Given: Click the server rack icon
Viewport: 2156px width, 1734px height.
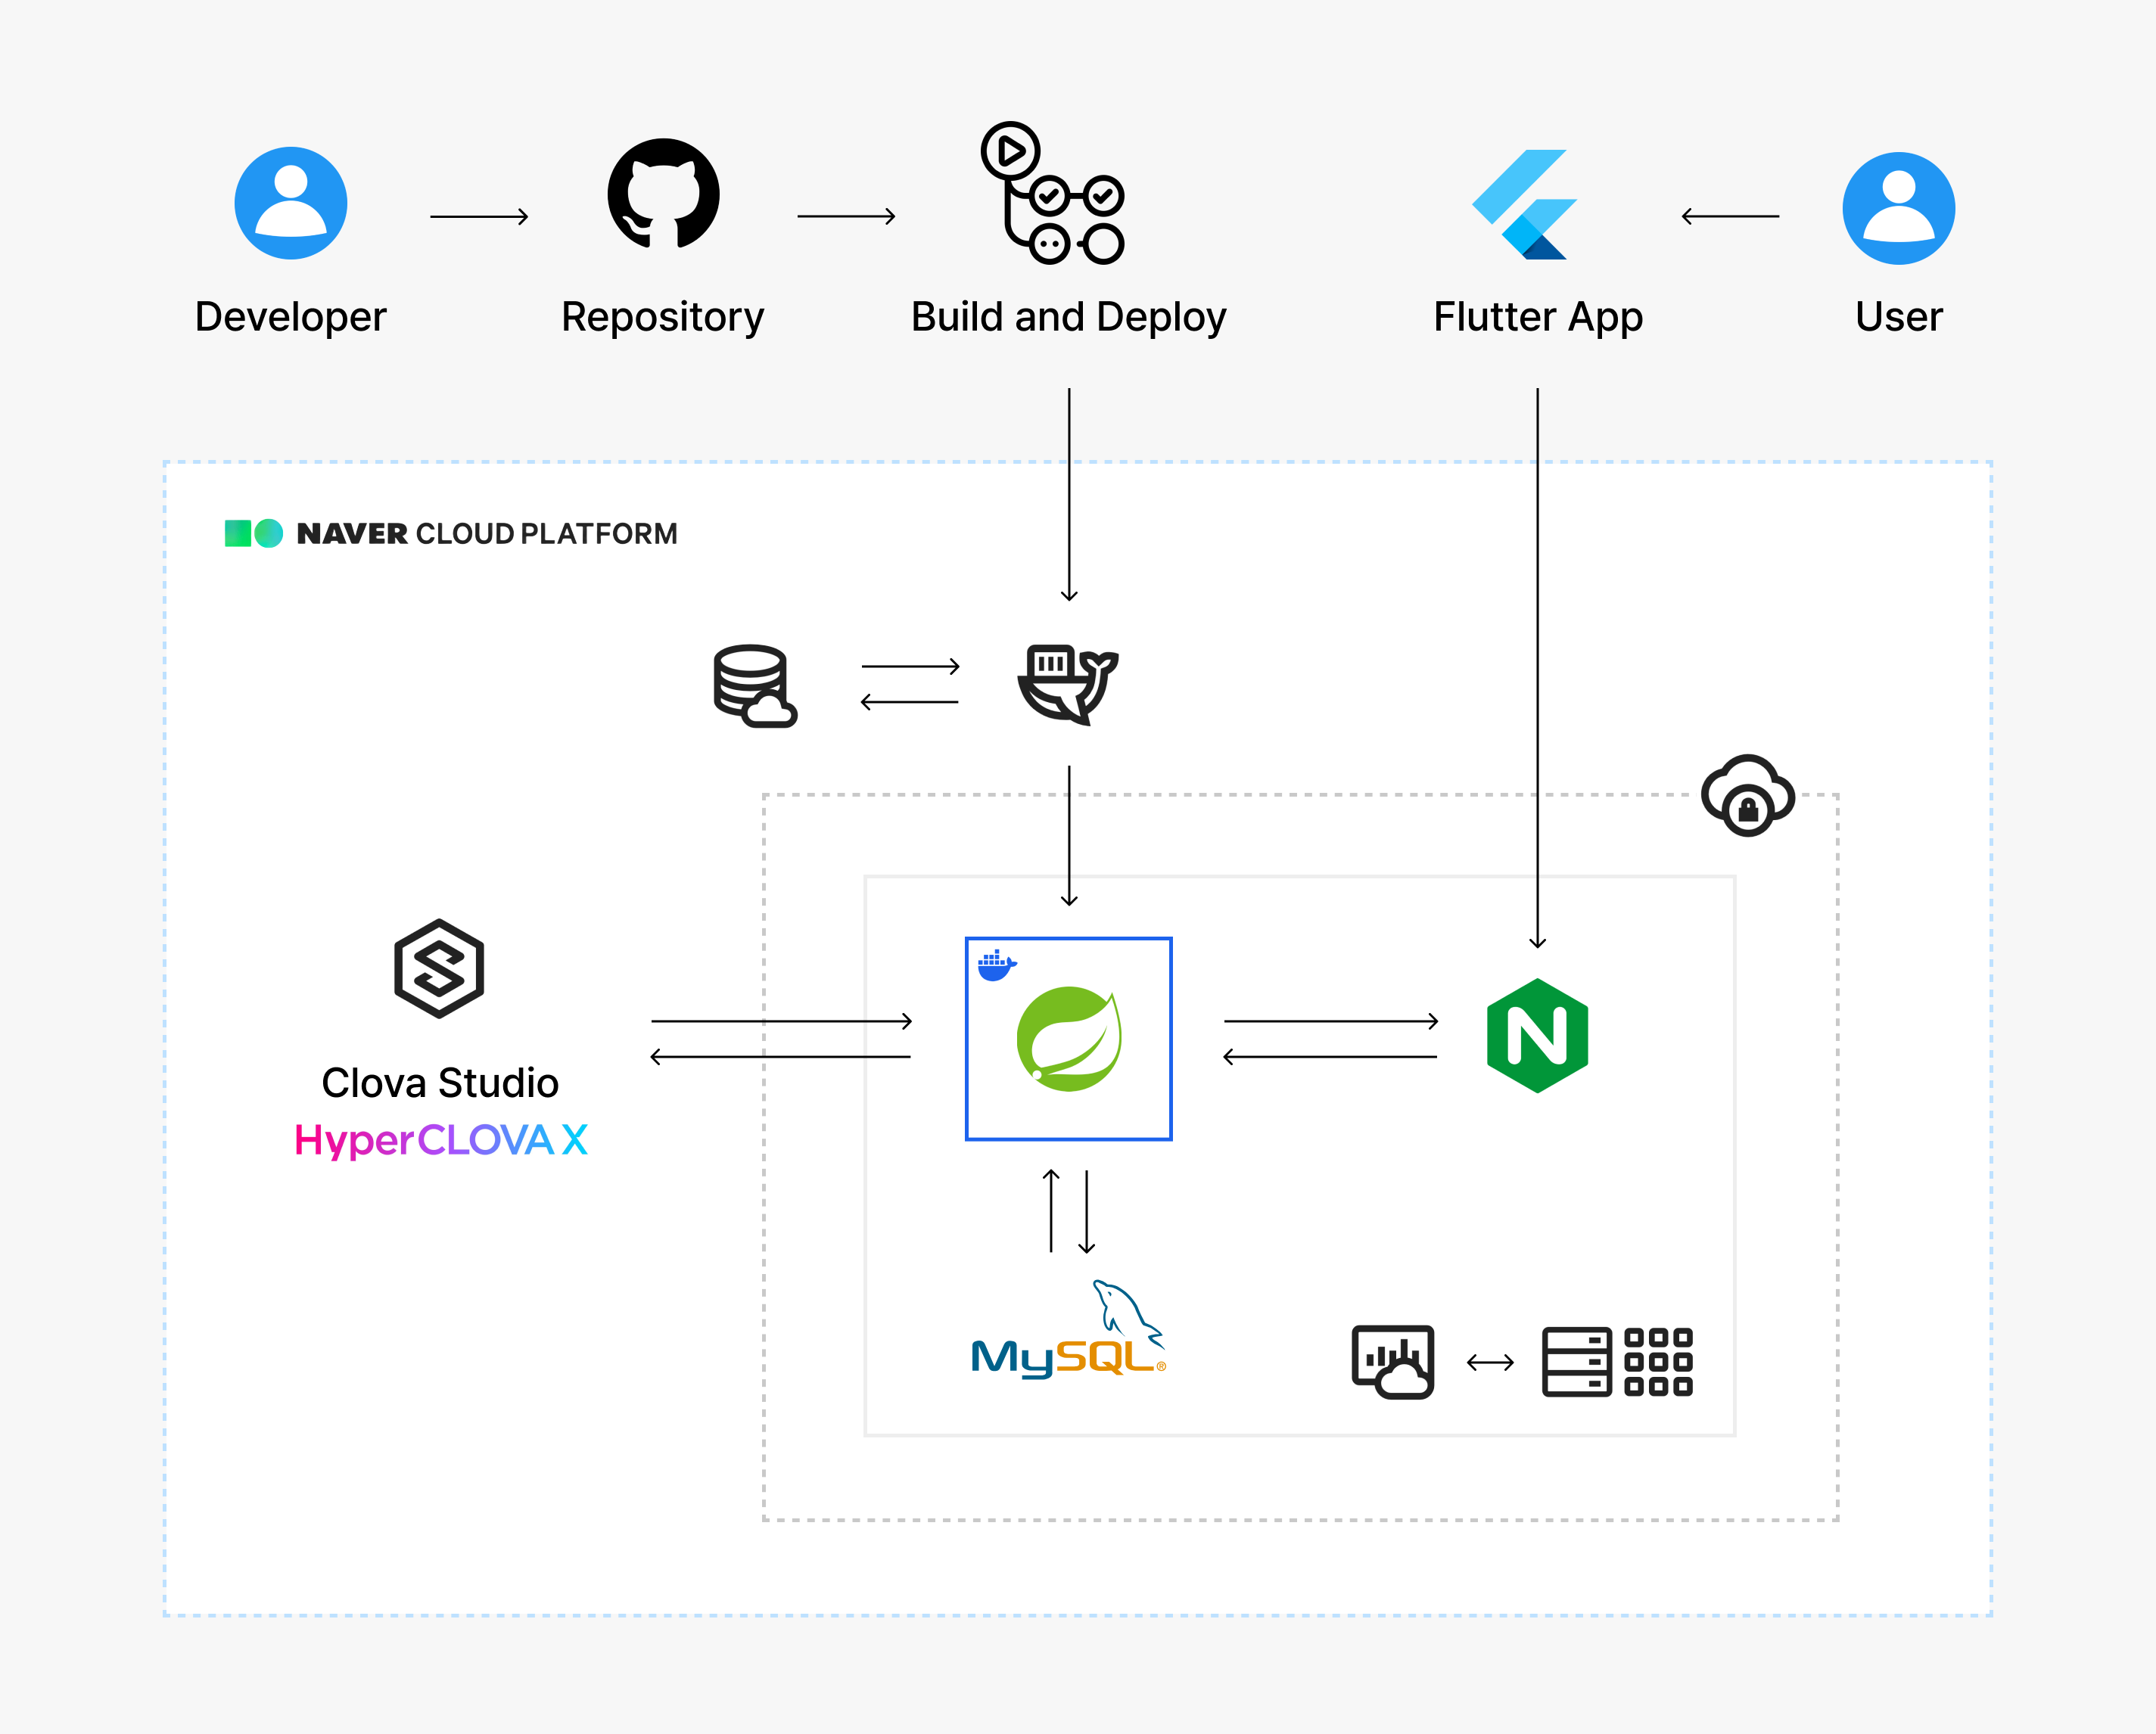Looking at the screenshot, I should (x=1577, y=1361).
